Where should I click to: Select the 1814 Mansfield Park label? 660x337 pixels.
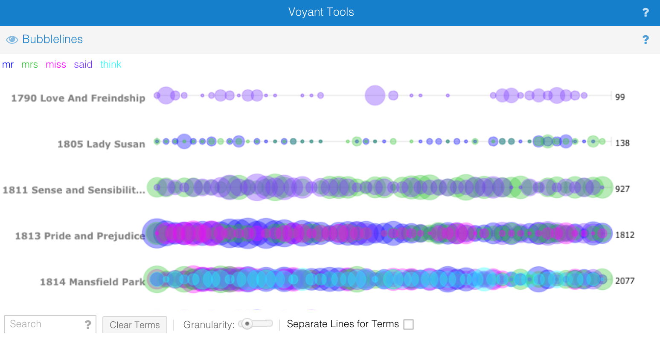(x=92, y=282)
